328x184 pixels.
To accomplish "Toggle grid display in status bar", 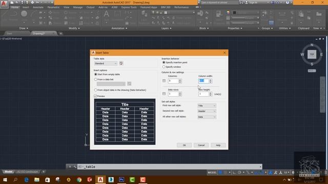I will click(x=220, y=172).
